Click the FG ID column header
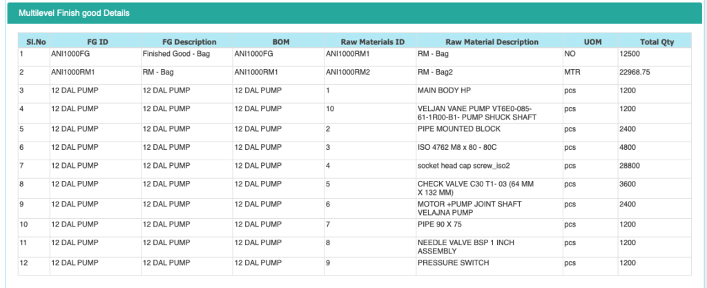The image size is (707, 288). pyautogui.click(x=95, y=41)
